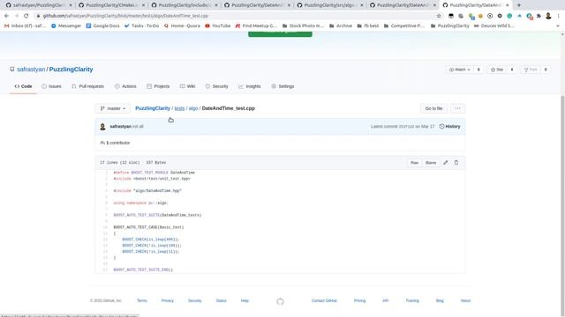
Task: Open a new browser tab with the plus icon
Action: pyautogui.click(x=519, y=5)
